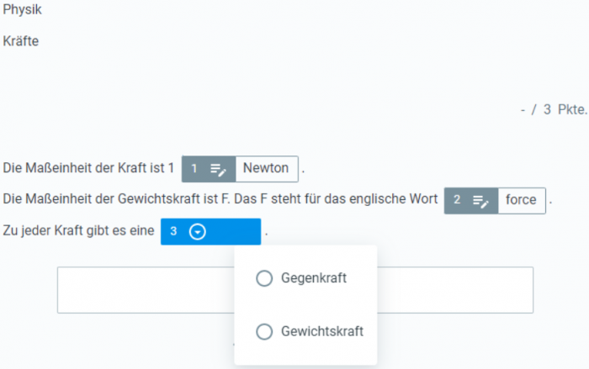The height and width of the screenshot is (369, 589).
Task: Click the force answer field
Action: pos(522,200)
